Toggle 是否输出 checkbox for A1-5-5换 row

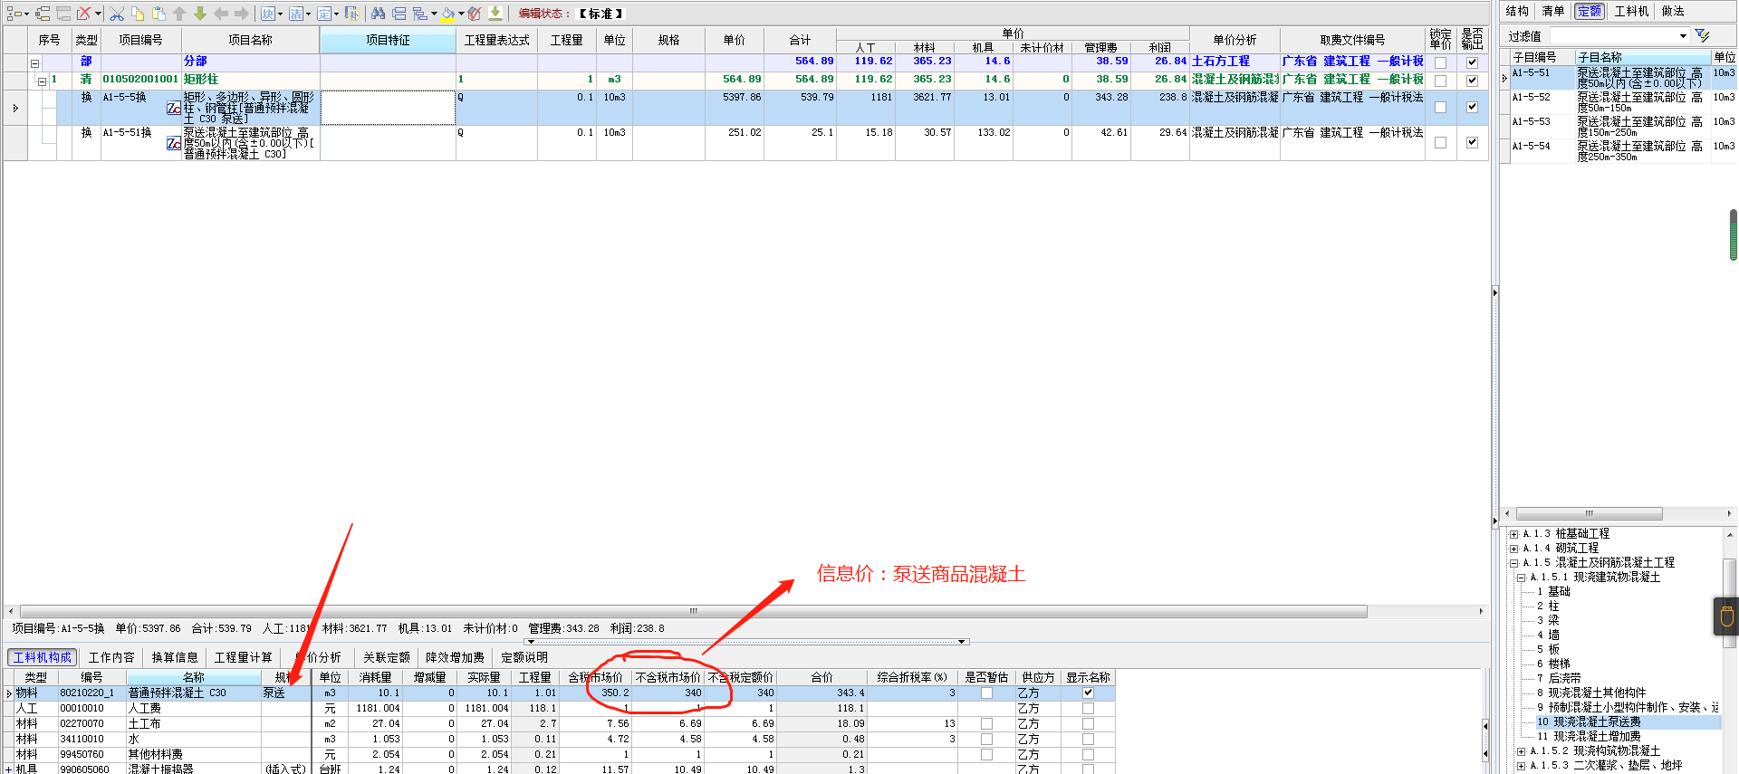coord(1472,107)
